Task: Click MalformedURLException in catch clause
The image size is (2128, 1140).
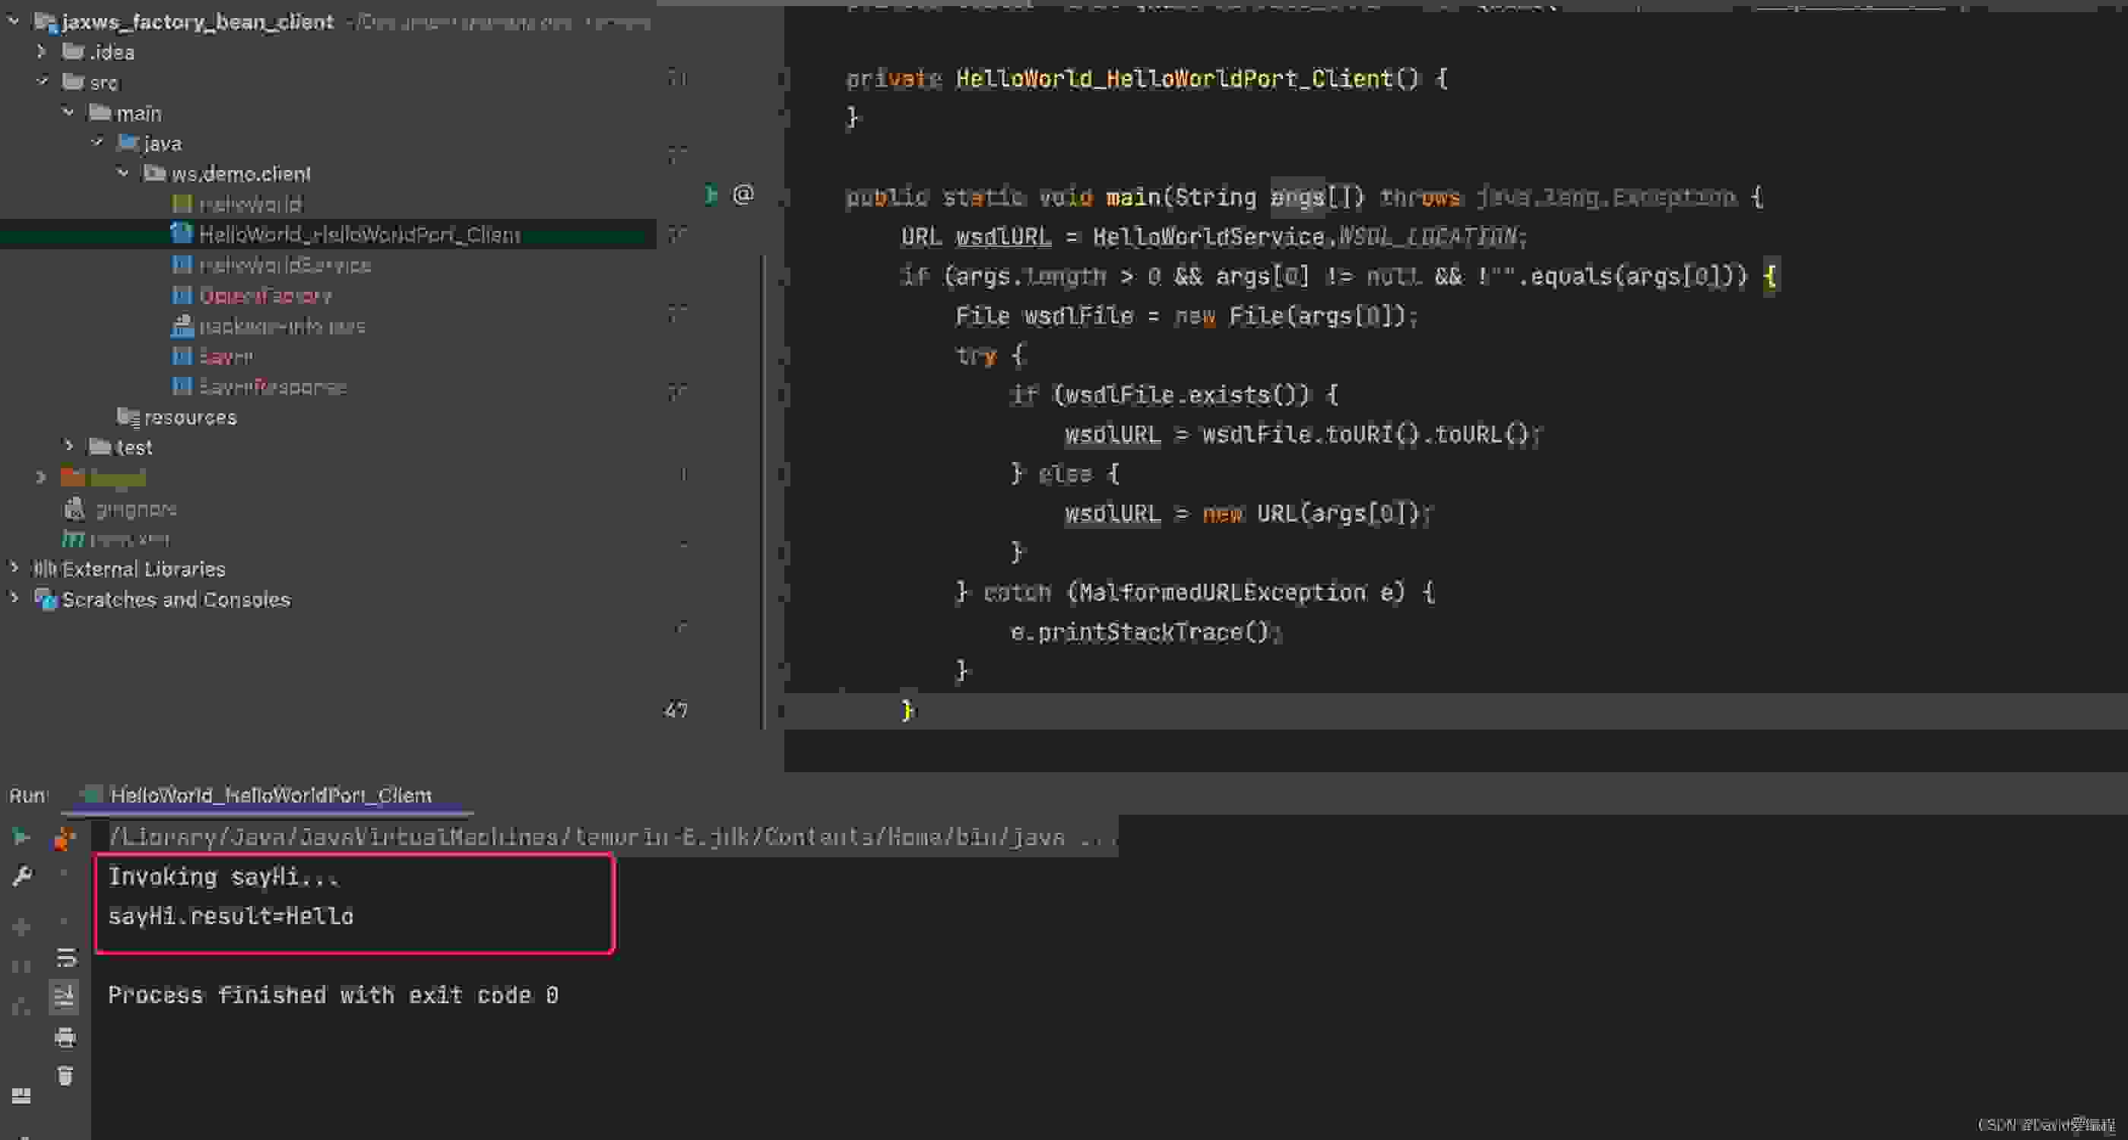Action: click(x=1222, y=592)
